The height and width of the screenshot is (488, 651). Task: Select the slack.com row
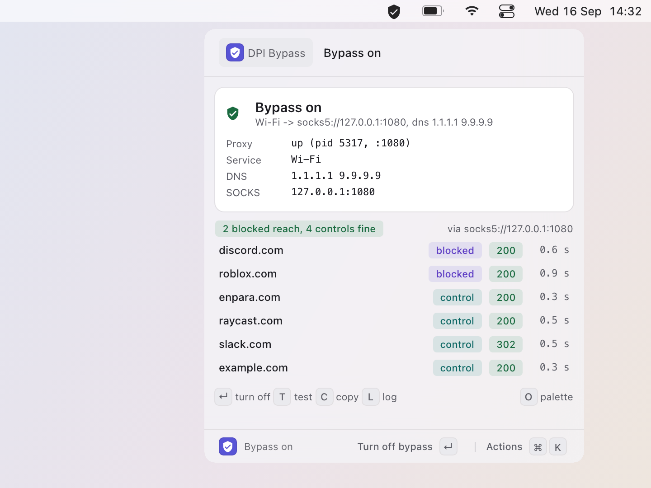pyautogui.click(x=394, y=344)
